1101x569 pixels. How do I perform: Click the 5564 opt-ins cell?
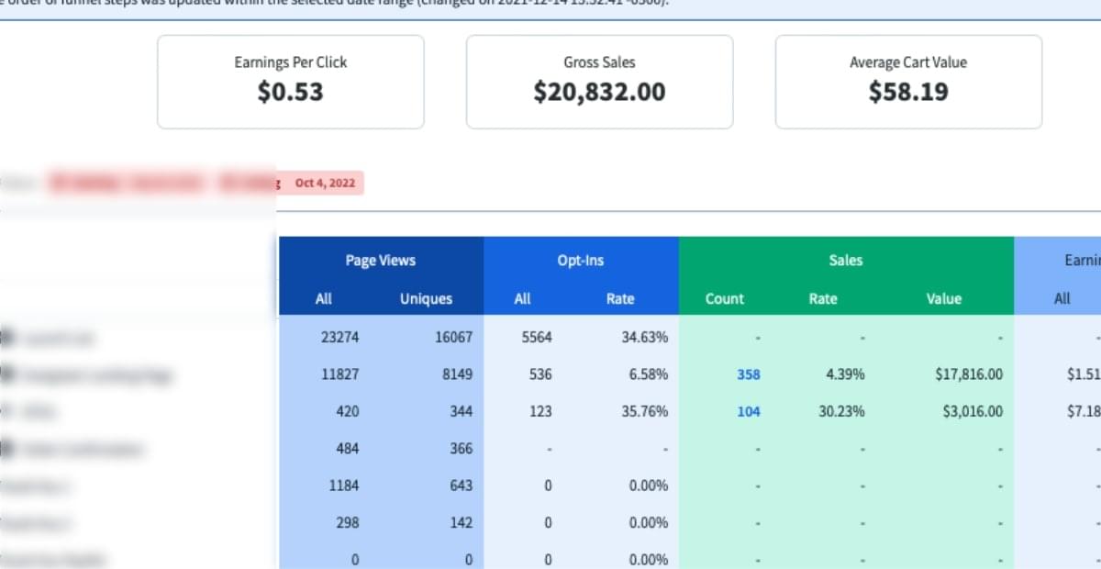click(537, 337)
